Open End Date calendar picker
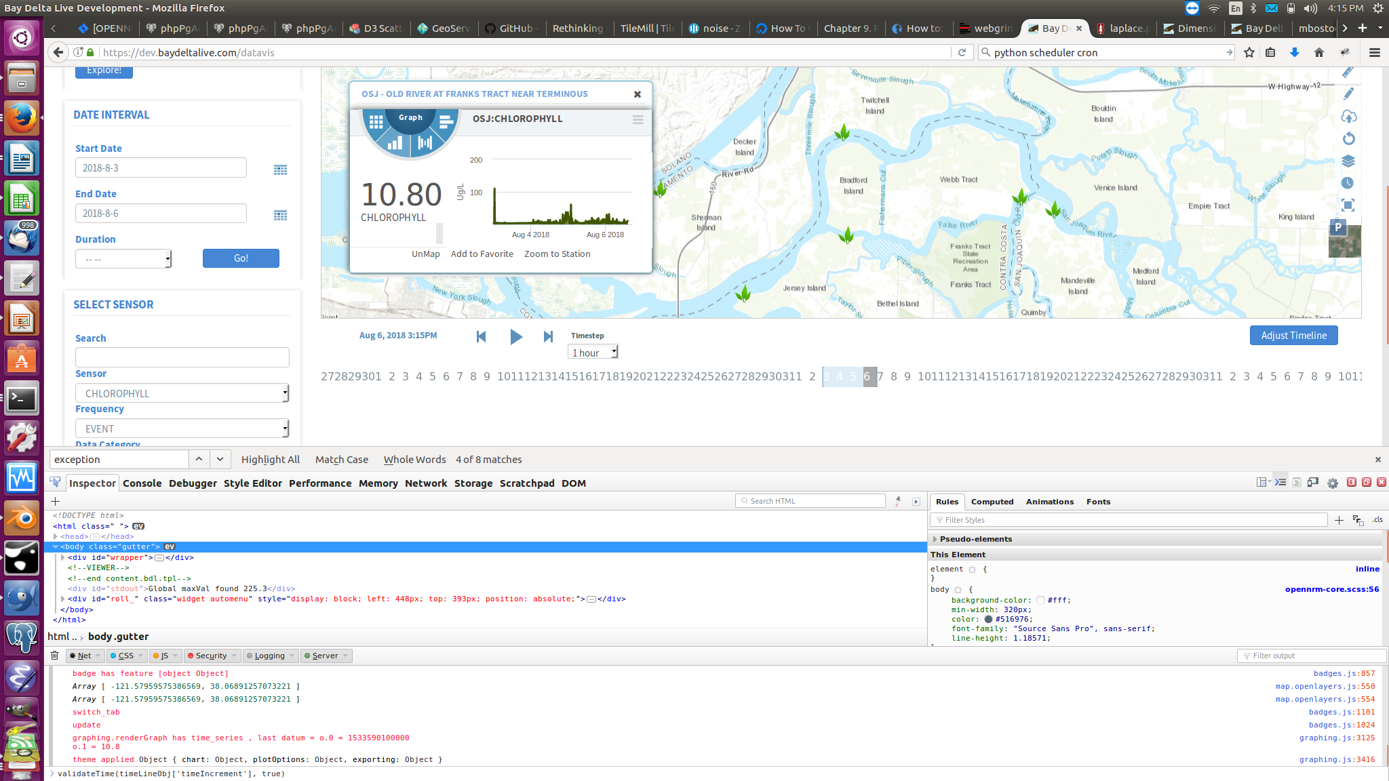 (x=280, y=215)
